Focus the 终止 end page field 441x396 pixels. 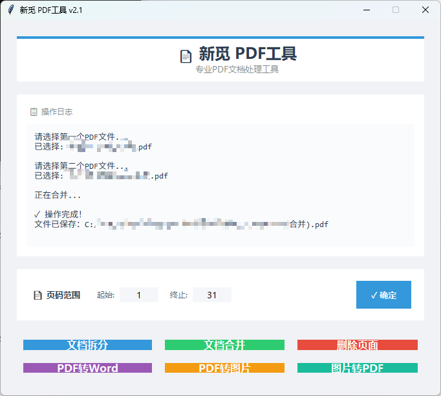[212, 294]
